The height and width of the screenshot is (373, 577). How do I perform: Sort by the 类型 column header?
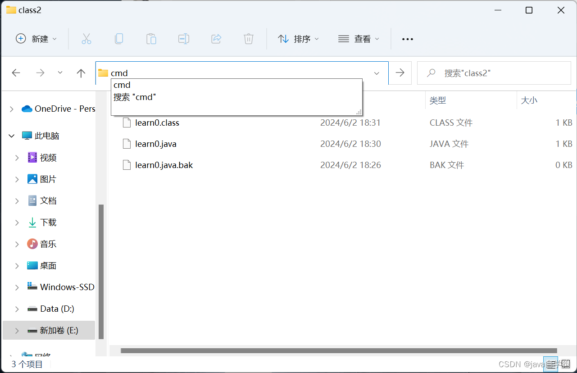(x=437, y=100)
